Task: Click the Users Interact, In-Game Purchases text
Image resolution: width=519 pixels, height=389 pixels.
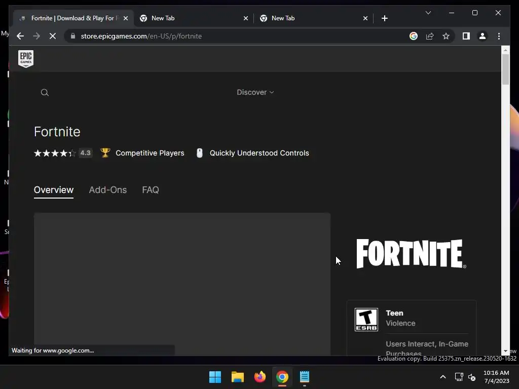Action: (x=427, y=348)
